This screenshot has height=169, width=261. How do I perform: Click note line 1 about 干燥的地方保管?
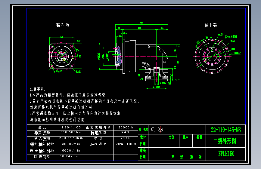click(67, 95)
